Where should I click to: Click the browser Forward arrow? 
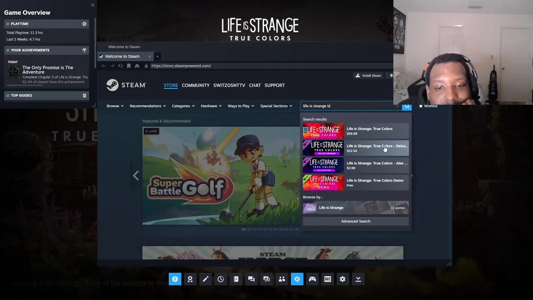[x=112, y=66]
